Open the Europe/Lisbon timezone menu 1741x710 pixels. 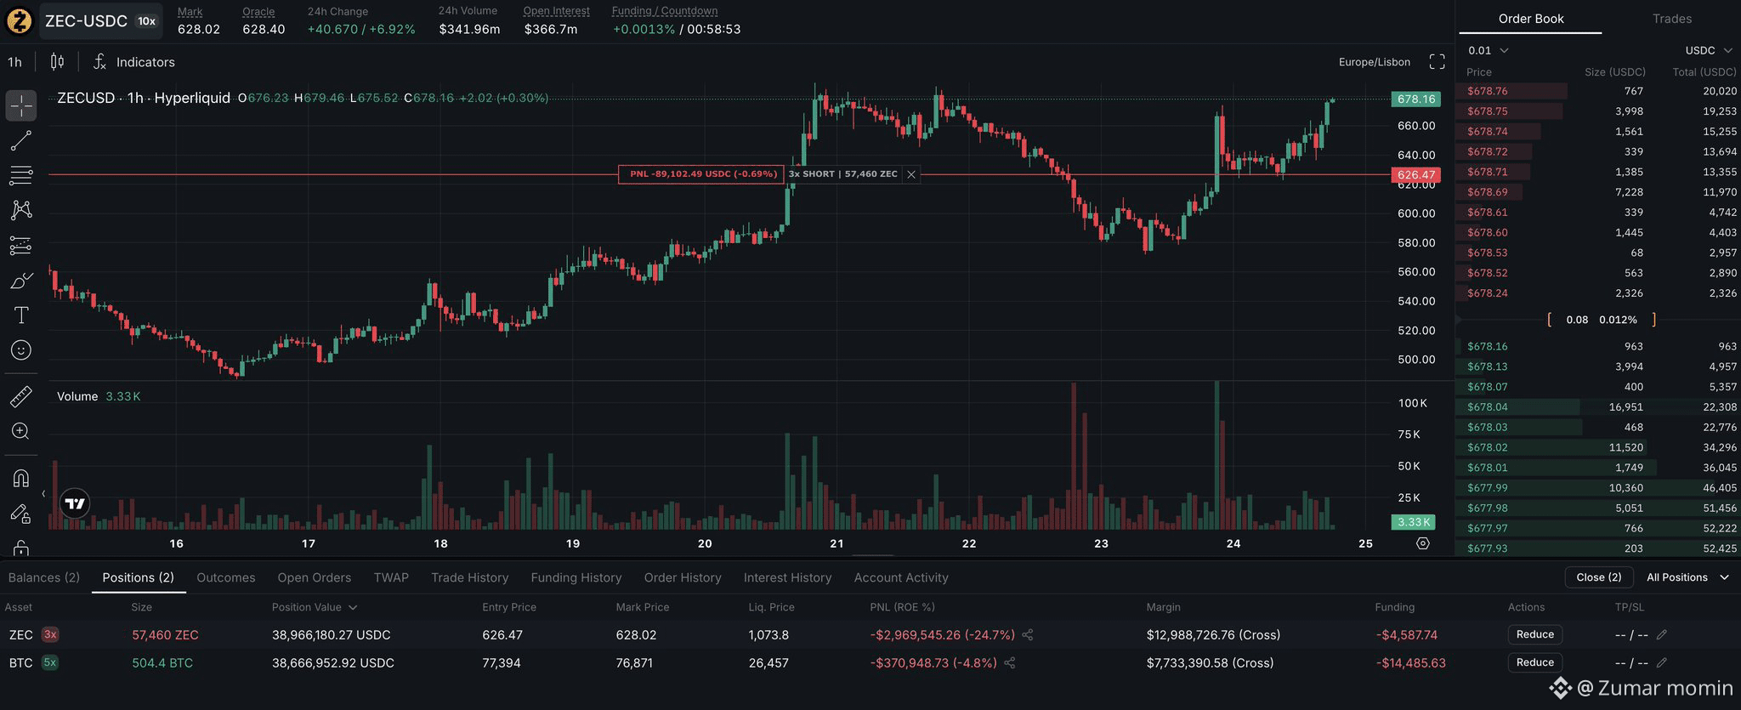tap(1374, 62)
